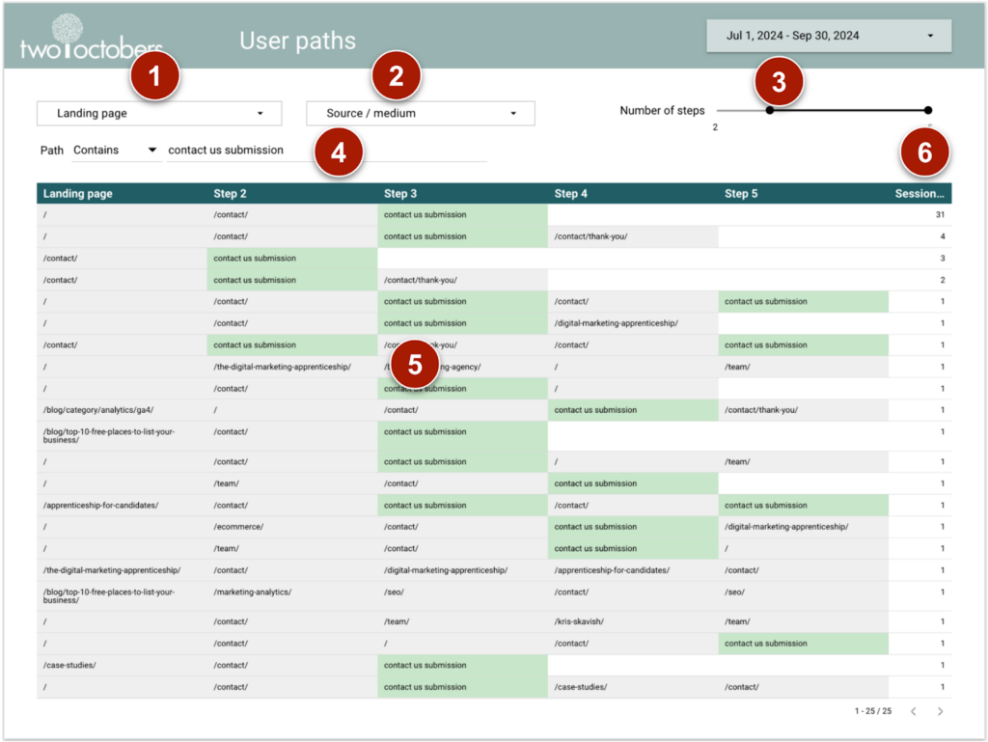Open the Path Contains operator dropdown
The width and height of the screenshot is (988, 742).
pyautogui.click(x=116, y=150)
